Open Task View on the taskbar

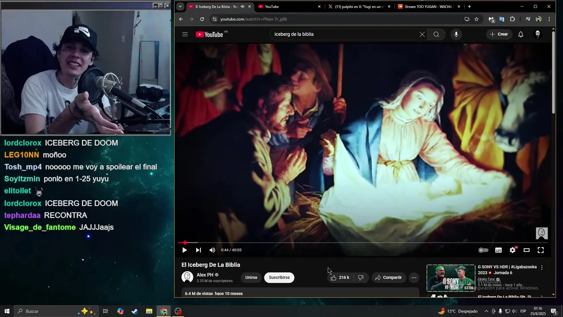[x=106, y=311]
